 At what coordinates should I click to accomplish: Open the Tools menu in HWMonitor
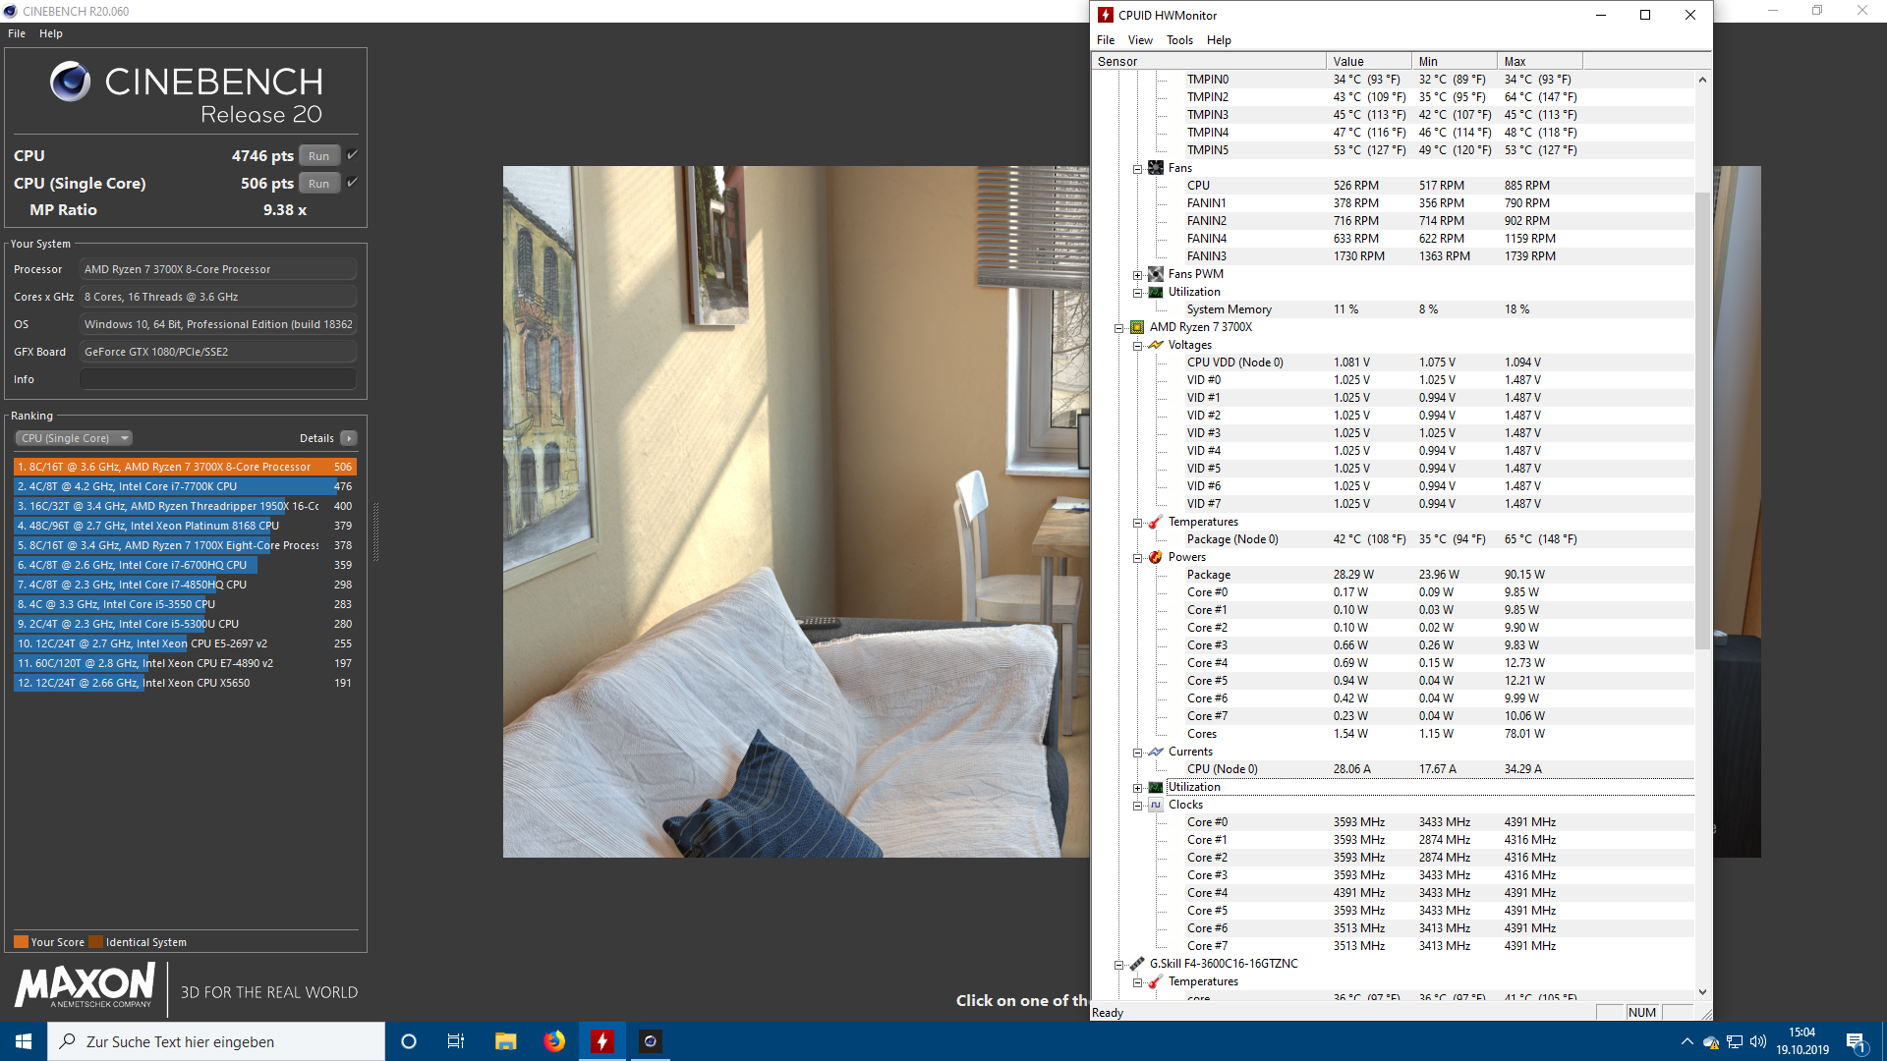1179,40
